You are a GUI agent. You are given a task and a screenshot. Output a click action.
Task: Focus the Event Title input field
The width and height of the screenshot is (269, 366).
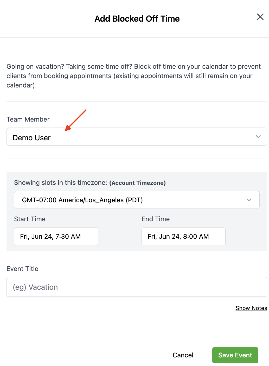(137, 287)
